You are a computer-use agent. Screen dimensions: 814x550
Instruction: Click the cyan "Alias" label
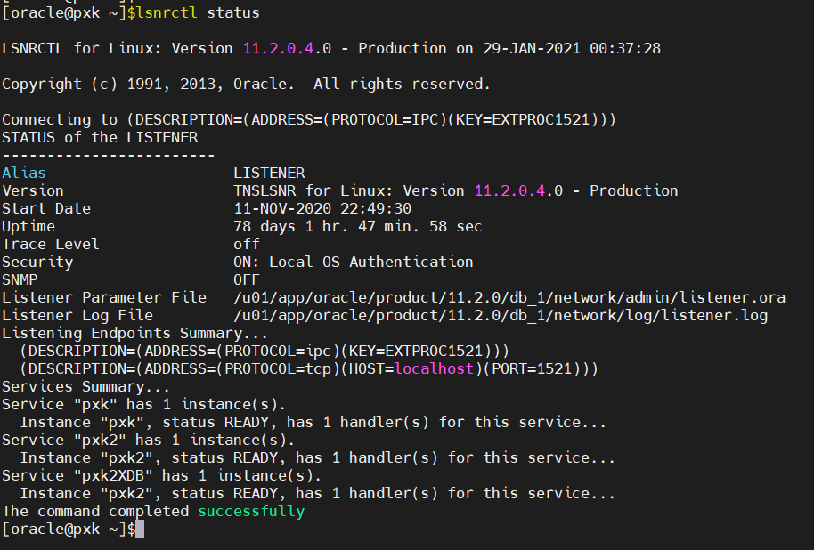pyautogui.click(x=24, y=173)
